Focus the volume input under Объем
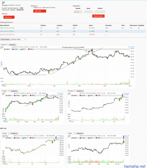147x168 pixels. [x=100, y=12]
